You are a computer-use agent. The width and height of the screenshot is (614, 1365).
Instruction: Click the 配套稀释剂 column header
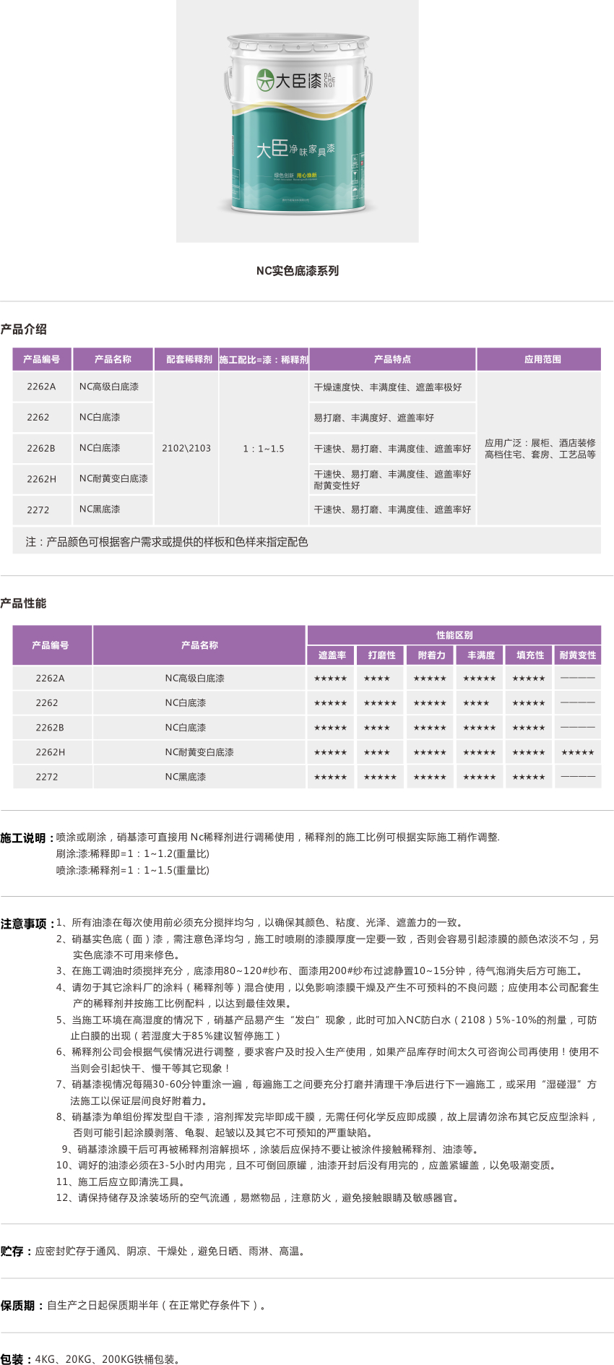pos(189,359)
